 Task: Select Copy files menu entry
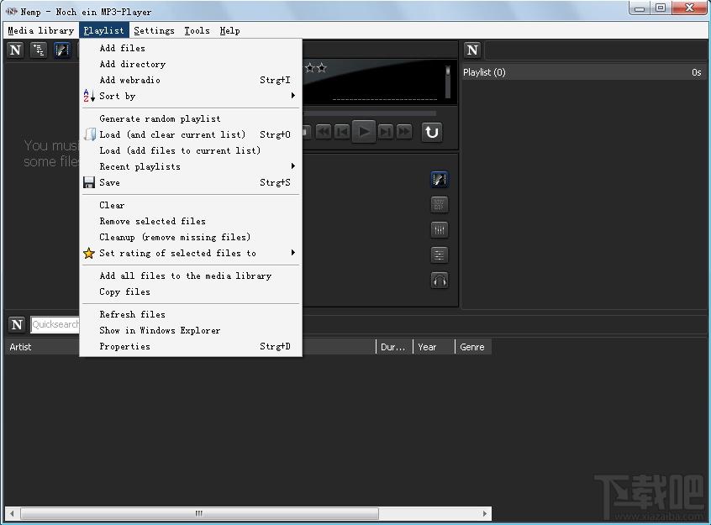(x=191, y=291)
